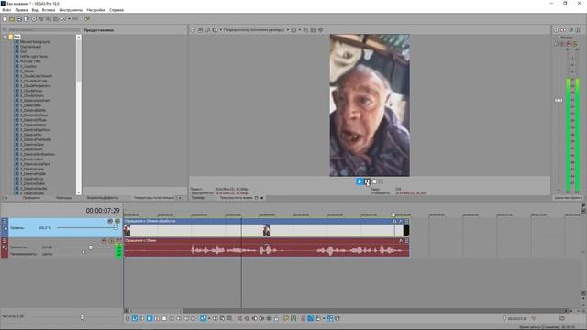Redo the last undone action

[75, 18]
